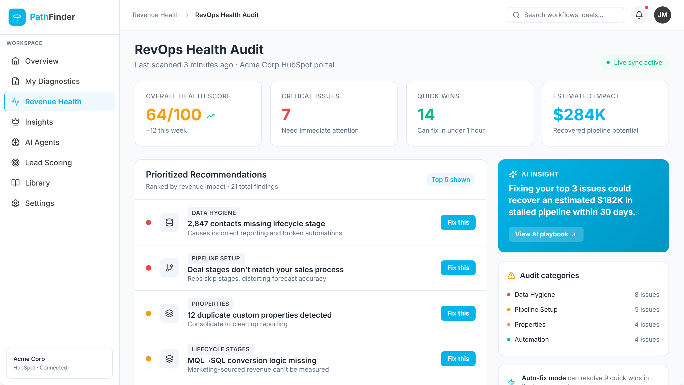Select Properties audit category row

(x=583, y=325)
